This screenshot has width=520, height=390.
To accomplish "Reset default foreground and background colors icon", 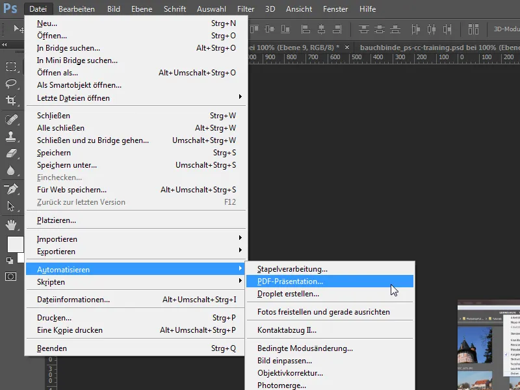I will 10,261.
